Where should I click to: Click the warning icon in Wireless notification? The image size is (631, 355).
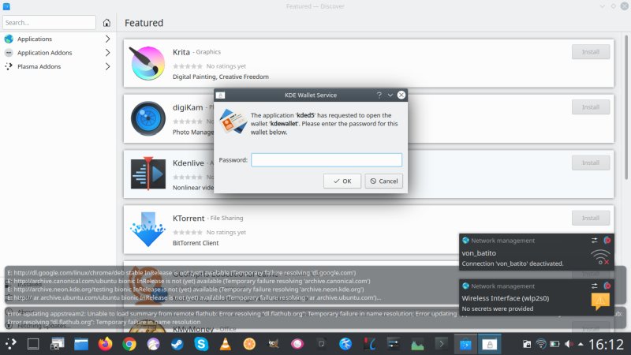[600, 301]
